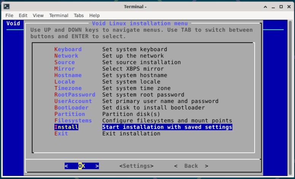Minimize the Terminal window
Screen dimensions: 295x179
(x=273, y=7)
